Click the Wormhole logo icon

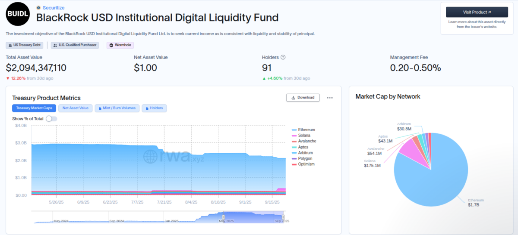[x=111, y=45]
